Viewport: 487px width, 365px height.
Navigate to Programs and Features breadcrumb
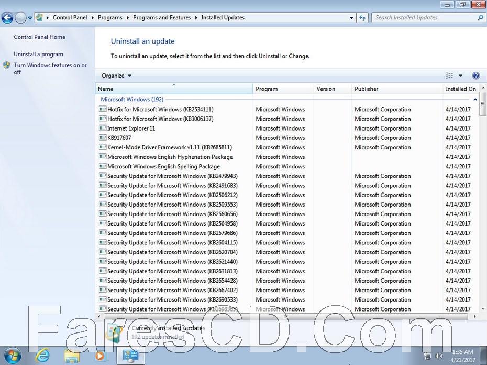pyautogui.click(x=162, y=18)
